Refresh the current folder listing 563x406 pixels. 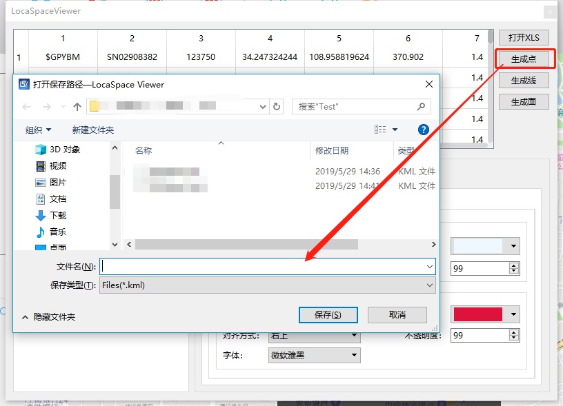[x=277, y=107]
